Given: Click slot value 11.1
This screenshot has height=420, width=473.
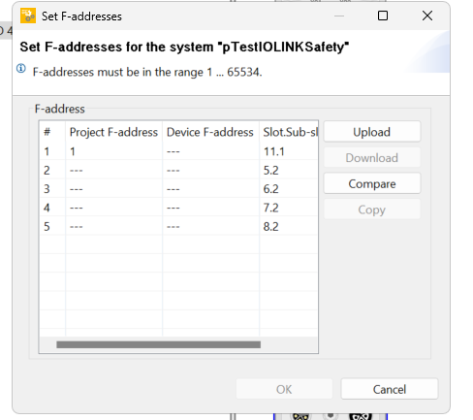Looking at the screenshot, I should point(274,151).
